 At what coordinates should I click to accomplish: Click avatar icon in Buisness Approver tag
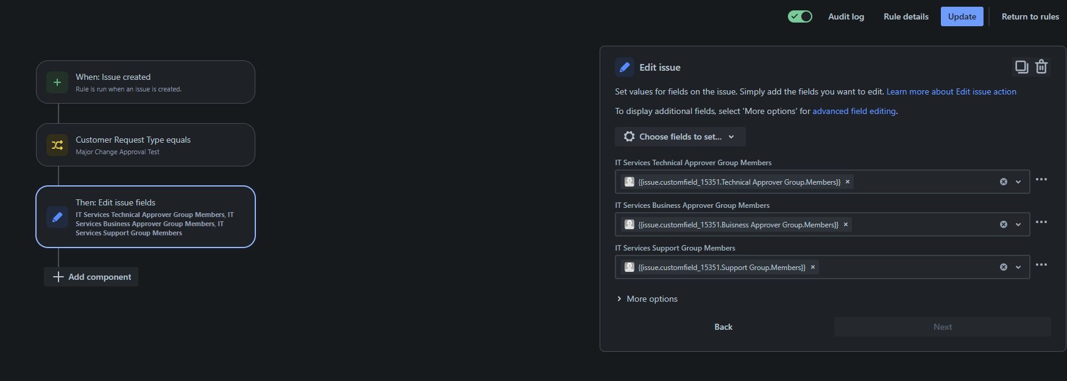click(629, 224)
